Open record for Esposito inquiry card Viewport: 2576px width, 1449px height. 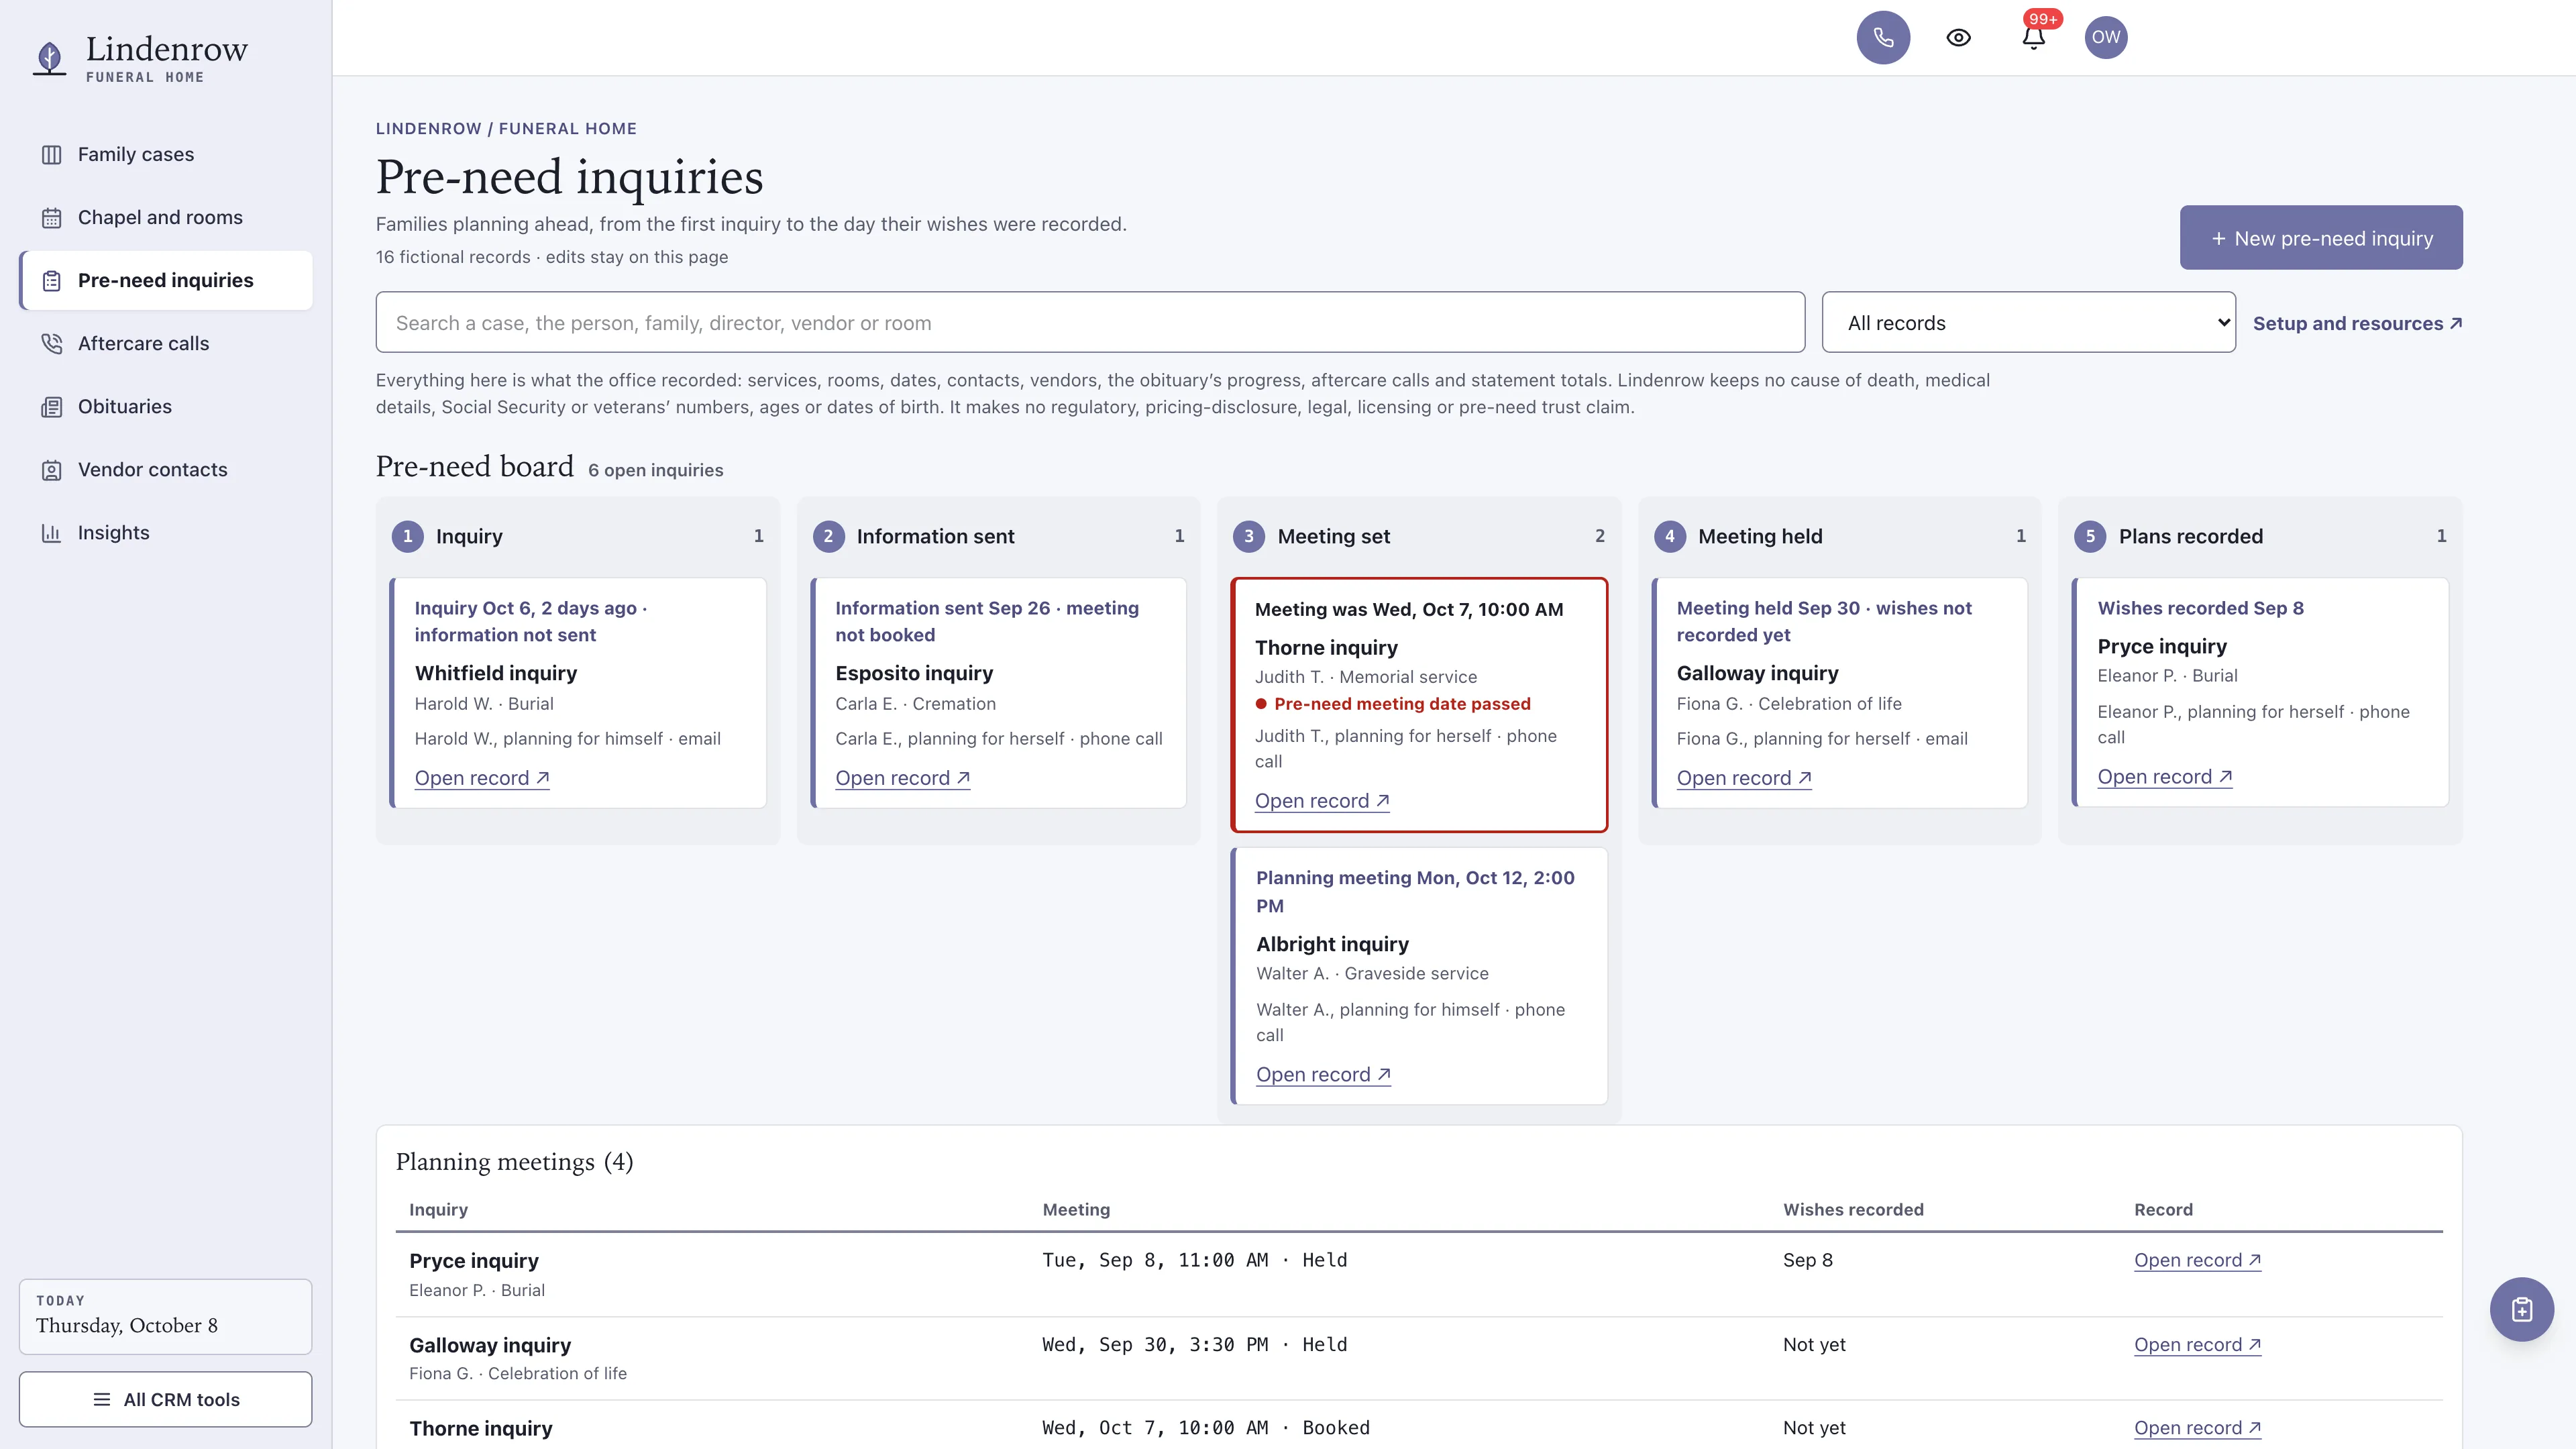[903, 778]
